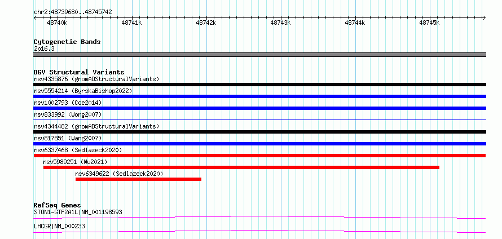
Task: Click the chr2:48739680..48745742 coordinate label
Action: [73, 12]
